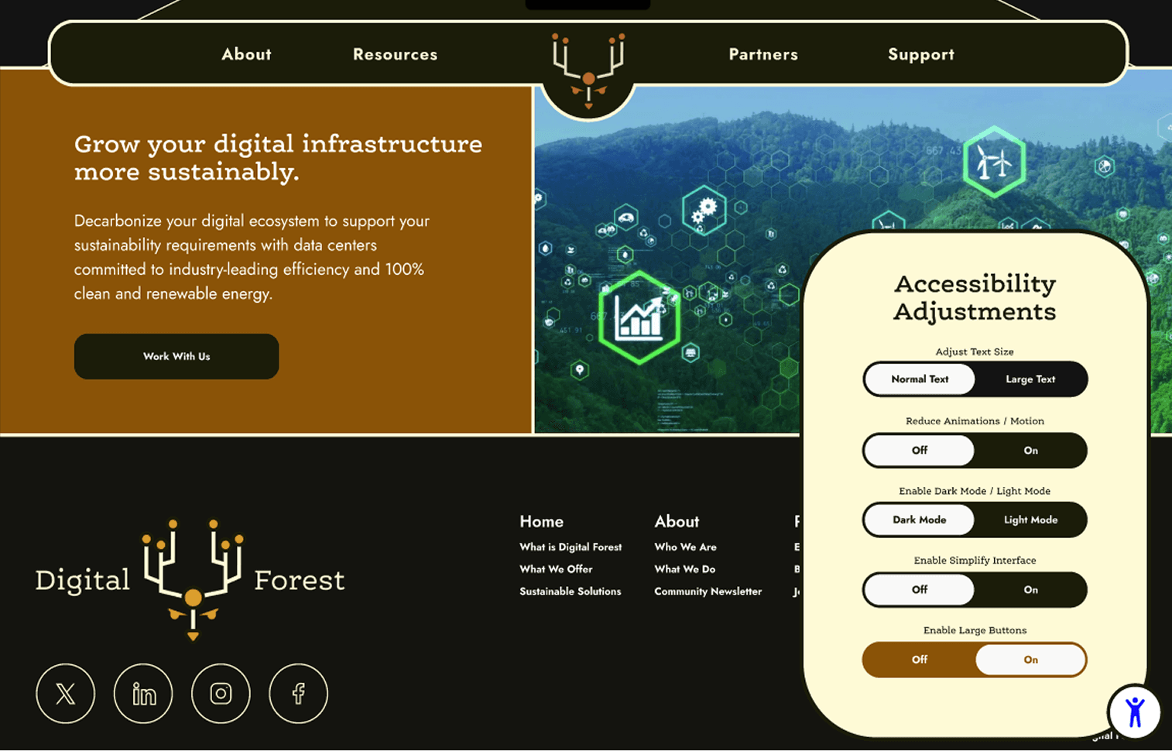
Task: Turn Reduce Animations On
Action: click(x=1030, y=451)
